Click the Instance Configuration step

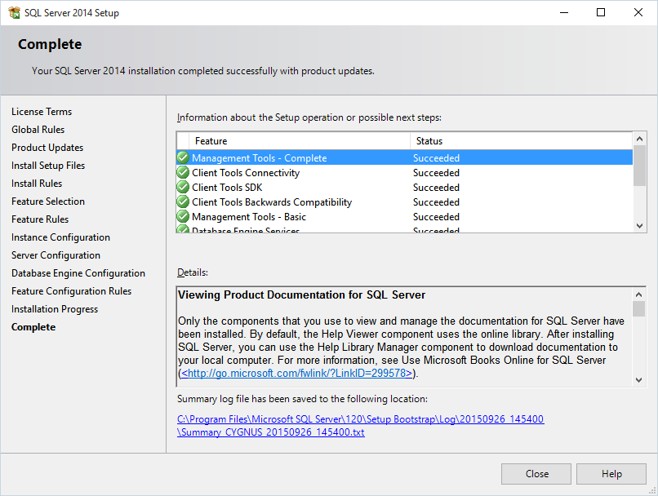60,237
